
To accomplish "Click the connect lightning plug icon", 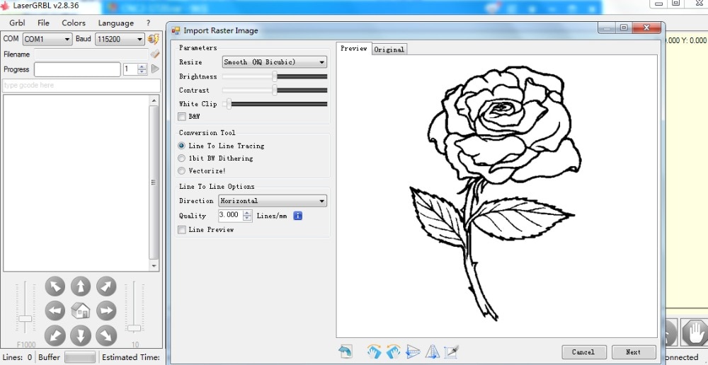I will [154, 39].
